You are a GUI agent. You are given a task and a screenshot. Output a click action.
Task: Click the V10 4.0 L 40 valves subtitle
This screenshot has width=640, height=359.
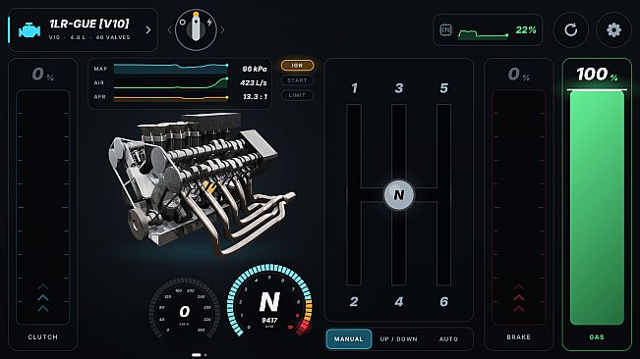89,37
